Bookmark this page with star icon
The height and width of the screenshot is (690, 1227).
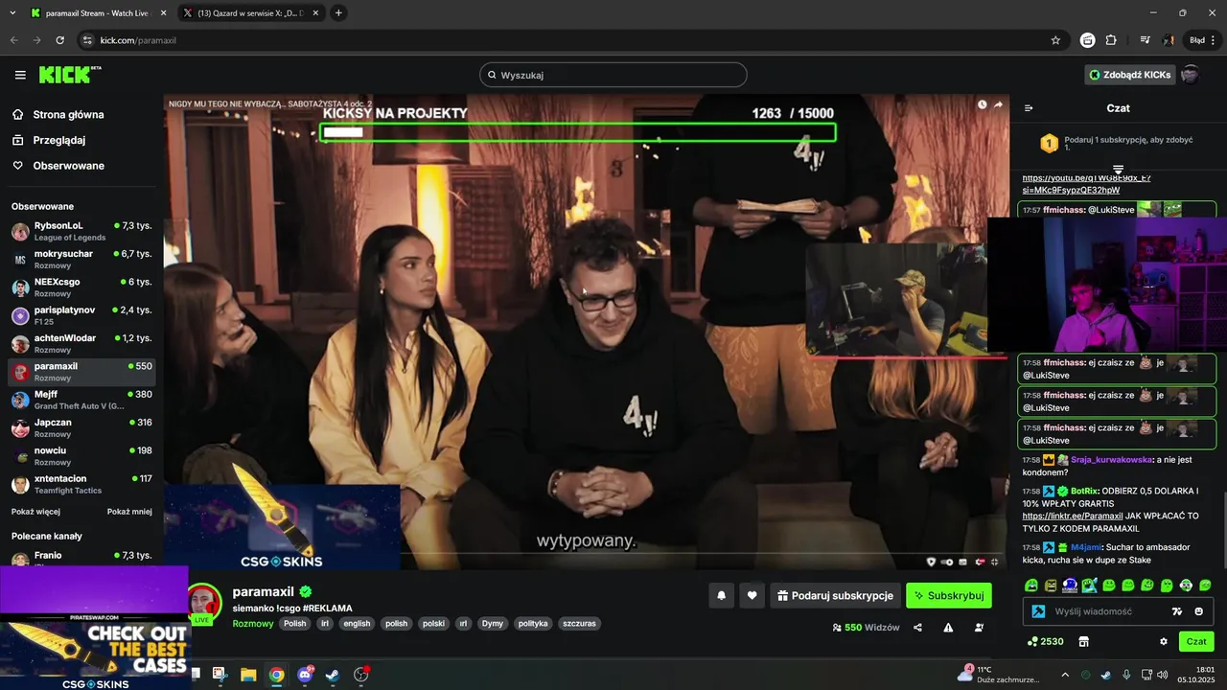tap(1055, 40)
